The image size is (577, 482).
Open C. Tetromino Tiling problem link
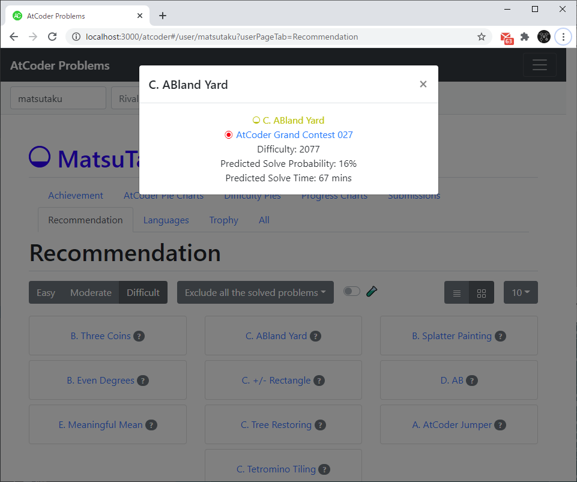(x=276, y=469)
